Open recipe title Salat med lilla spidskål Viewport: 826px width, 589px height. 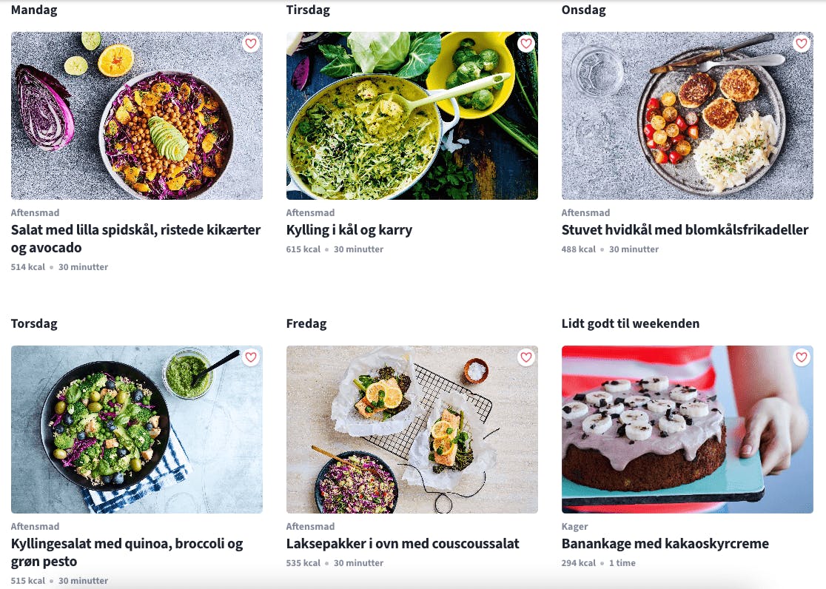136,239
